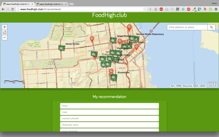Click the map search magnifier button
This screenshot has width=219, height=137.
point(211,27)
